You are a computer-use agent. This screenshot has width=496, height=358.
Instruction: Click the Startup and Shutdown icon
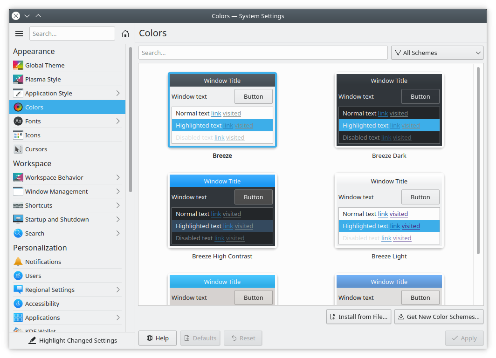pos(18,219)
